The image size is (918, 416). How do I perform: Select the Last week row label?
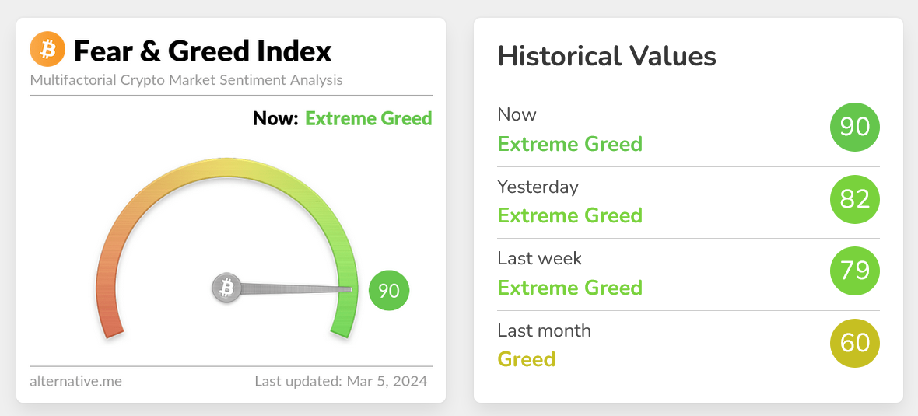point(540,258)
